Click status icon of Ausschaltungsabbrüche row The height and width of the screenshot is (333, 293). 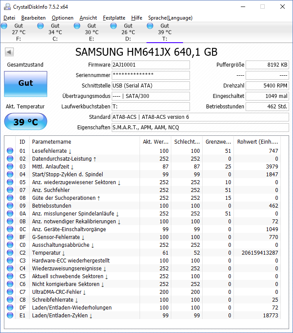pos(10,245)
